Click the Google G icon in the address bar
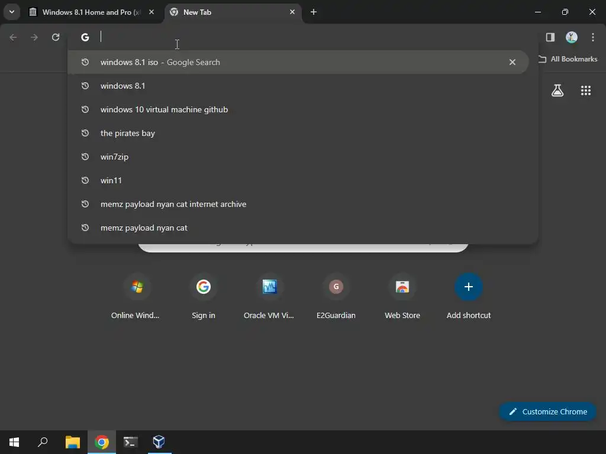Viewport: 606px width, 454px height. pos(85,37)
